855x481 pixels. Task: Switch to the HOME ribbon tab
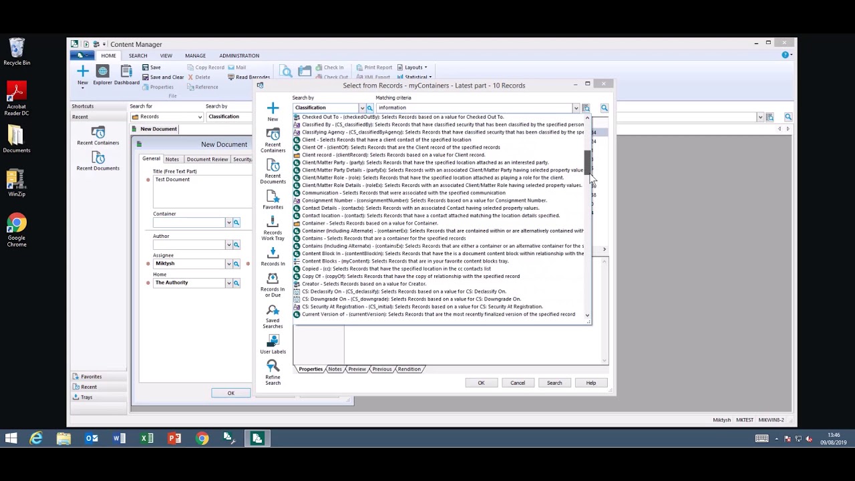(x=108, y=55)
